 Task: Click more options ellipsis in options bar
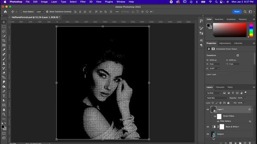click(117, 12)
